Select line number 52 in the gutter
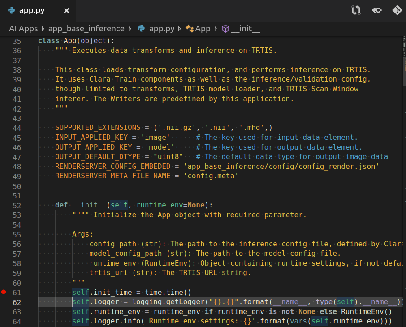The width and height of the screenshot is (406, 327). [x=17, y=205]
